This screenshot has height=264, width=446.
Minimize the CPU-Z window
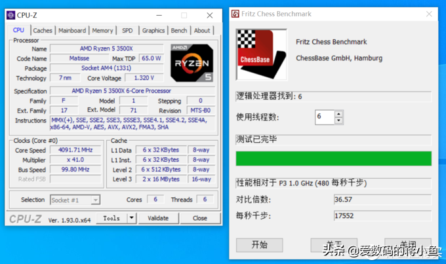click(159, 15)
